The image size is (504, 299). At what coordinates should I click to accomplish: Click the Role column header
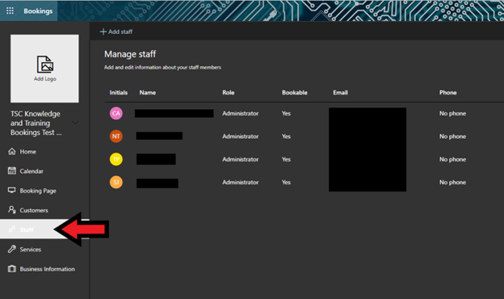pyautogui.click(x=229, y=93)
